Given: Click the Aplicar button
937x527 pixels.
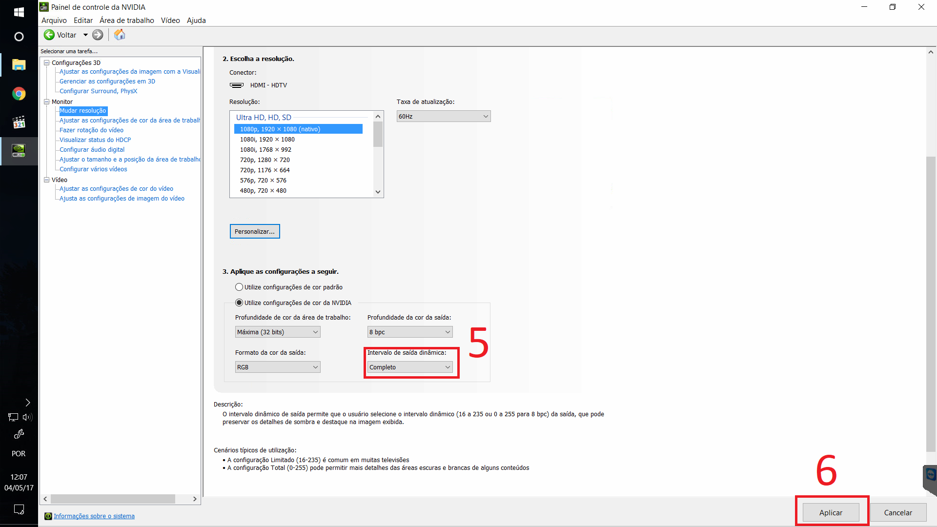Looking at the screenshot, I should click(x=831, y=512).
